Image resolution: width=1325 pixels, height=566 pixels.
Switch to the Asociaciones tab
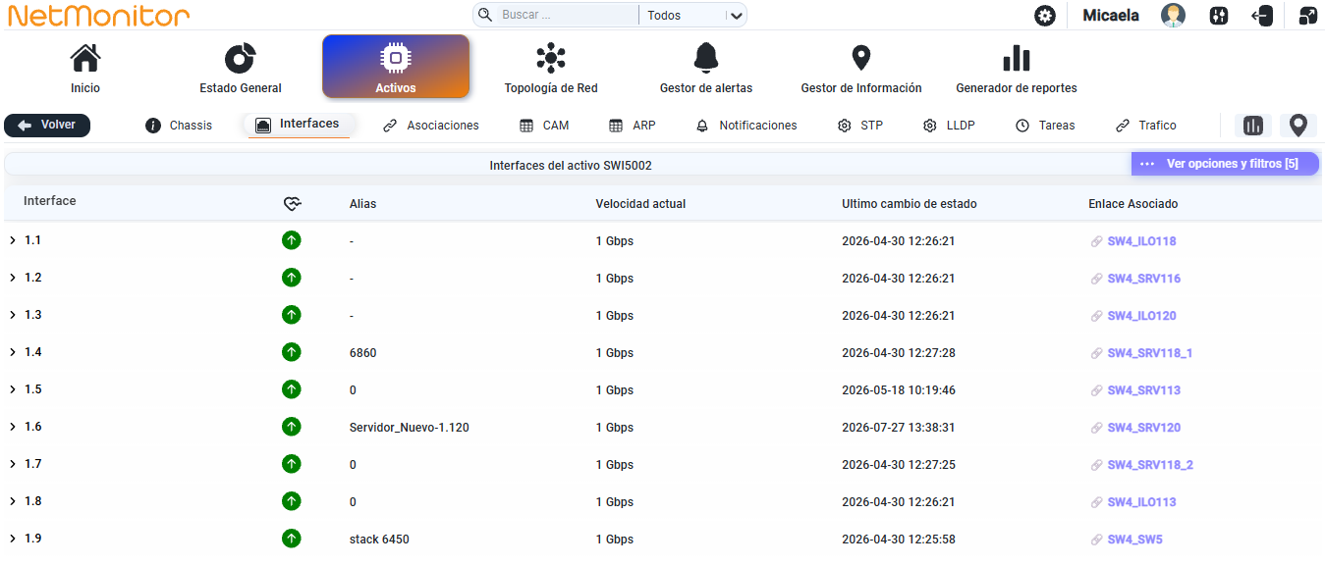coord(431,126)
